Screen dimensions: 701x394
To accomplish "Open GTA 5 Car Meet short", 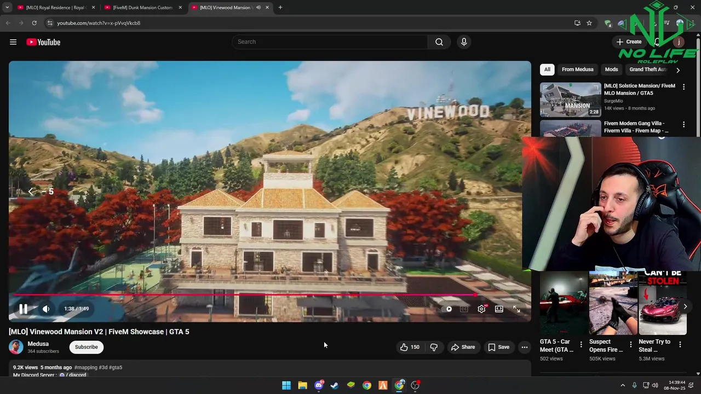I will [564, 303].
